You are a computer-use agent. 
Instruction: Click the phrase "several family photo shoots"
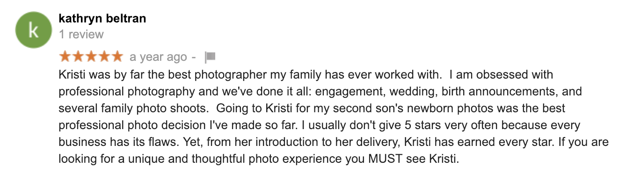[x=133, y=108]
